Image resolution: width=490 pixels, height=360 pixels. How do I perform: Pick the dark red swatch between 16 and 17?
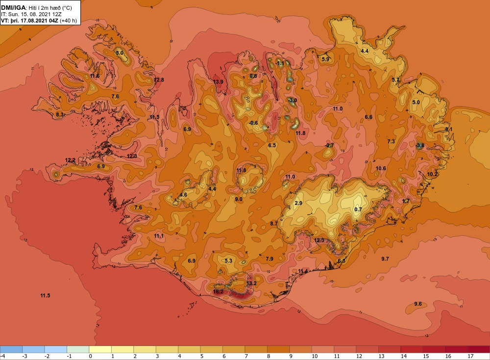[x=456, y=349]
